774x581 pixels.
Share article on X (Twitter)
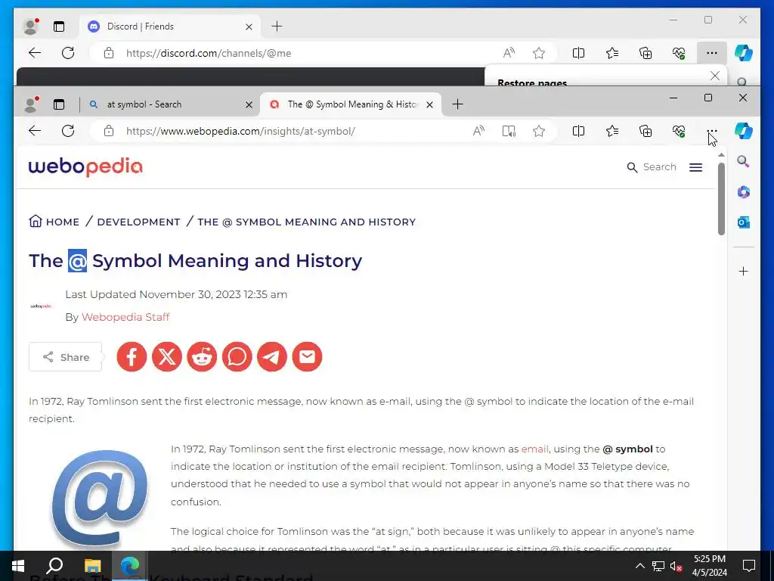167,357
